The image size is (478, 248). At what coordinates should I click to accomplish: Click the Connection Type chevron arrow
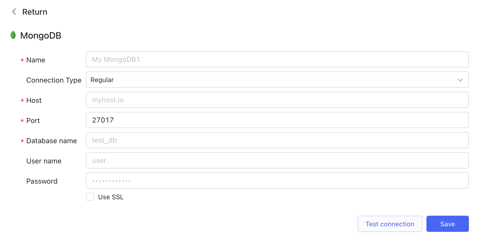460,80
